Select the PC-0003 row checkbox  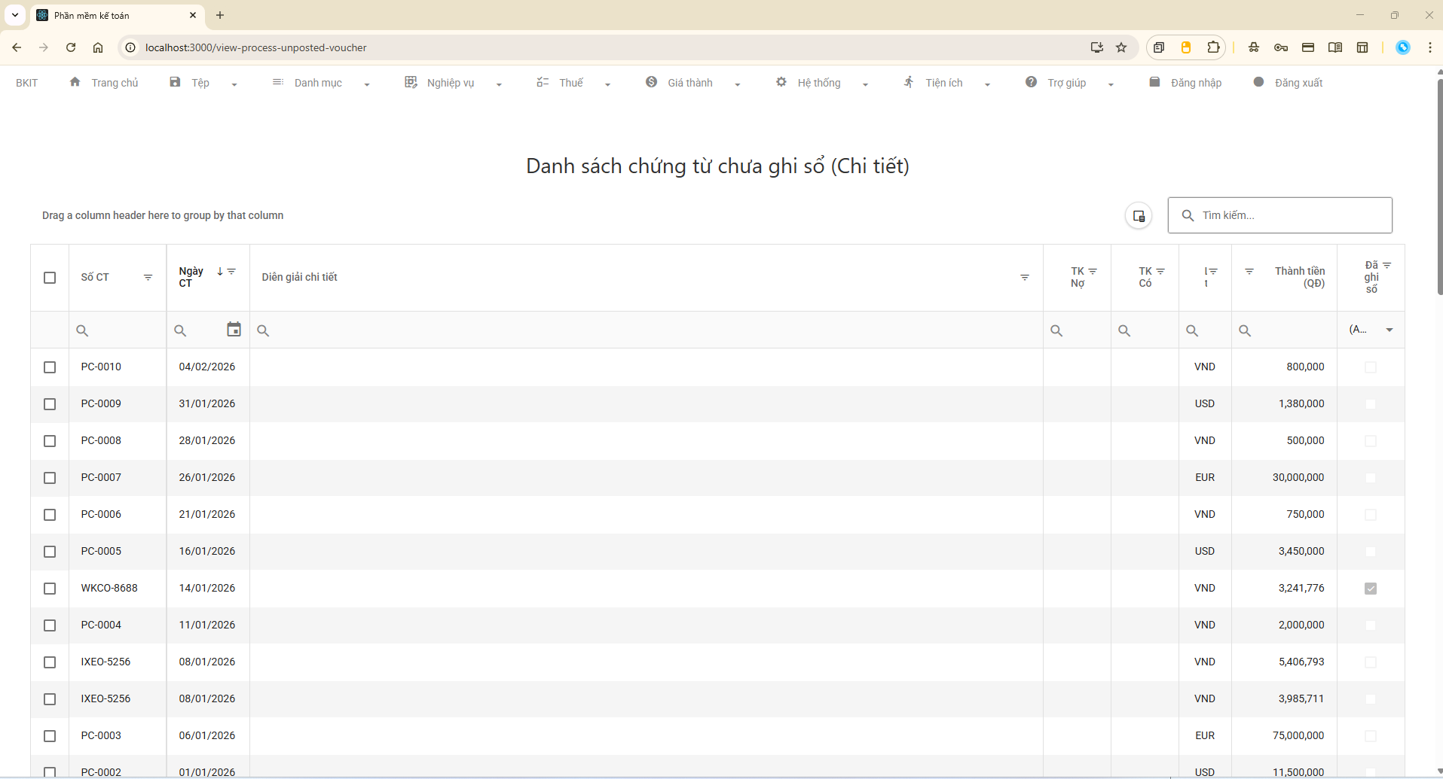50,736
